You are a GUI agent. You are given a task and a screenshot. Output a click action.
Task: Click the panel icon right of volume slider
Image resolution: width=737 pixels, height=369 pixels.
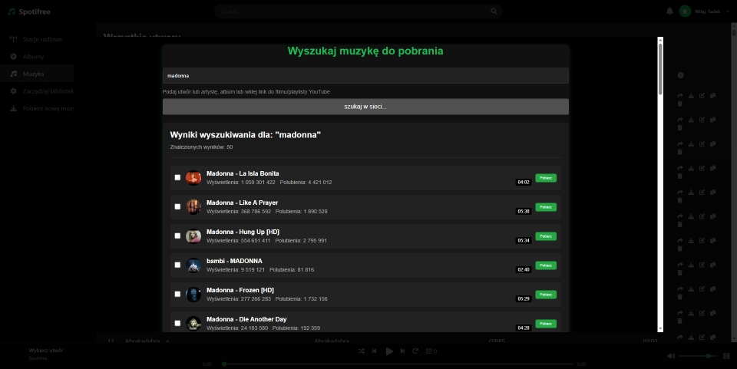click(x=726, y=356)
